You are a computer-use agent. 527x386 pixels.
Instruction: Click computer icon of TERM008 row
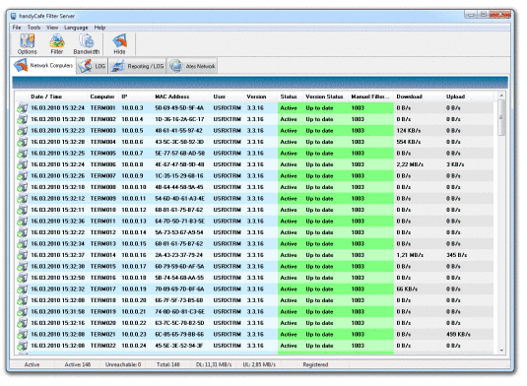(x=23, y=187)
